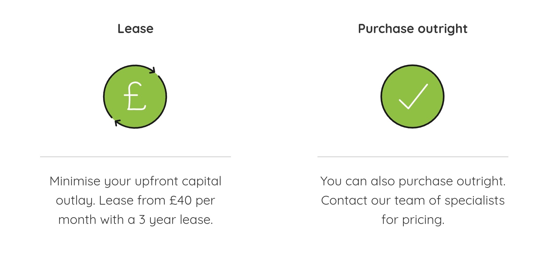553x260 pixels.
Task: Click the white pound symbol in the Lease icon
Action: pos(135,96)
